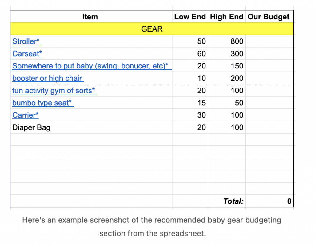Select Stroller's Our Budget cell
The height and width of the screenshot is (246, 315).
[x=269, y=41]
